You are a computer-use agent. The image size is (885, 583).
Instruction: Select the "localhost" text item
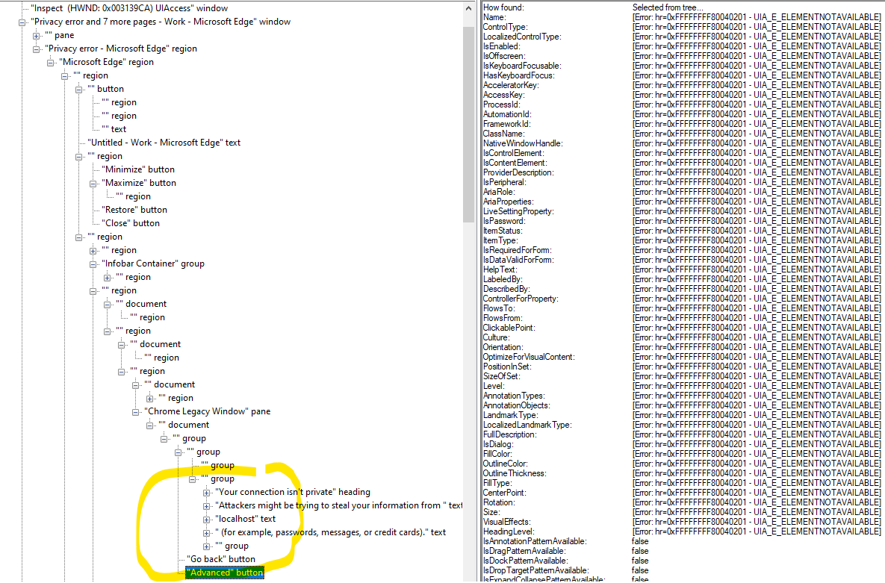point(245,520)
